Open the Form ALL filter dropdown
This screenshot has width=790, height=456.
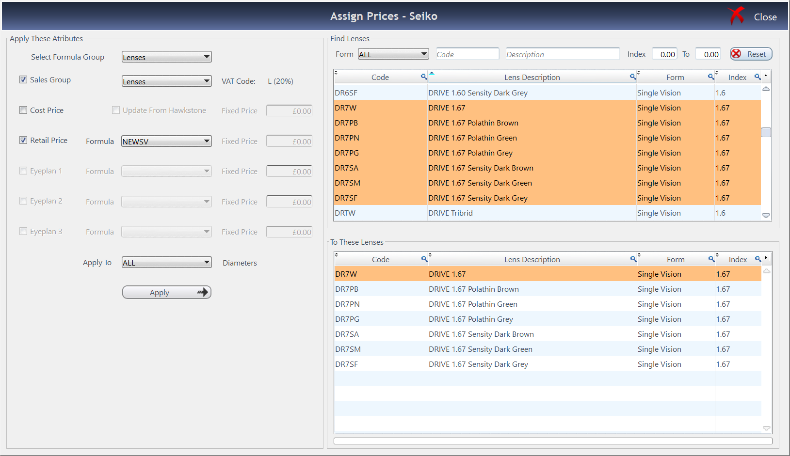393,54
